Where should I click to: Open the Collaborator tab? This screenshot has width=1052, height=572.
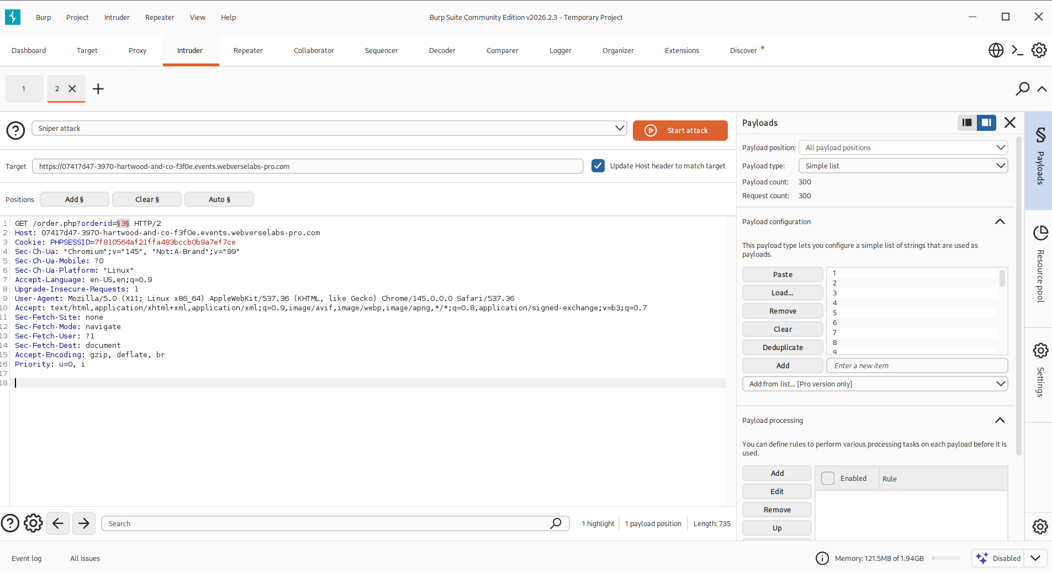point(314,50)
